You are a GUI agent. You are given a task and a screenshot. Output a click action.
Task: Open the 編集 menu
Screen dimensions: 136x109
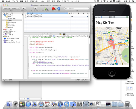coord(21,1)
